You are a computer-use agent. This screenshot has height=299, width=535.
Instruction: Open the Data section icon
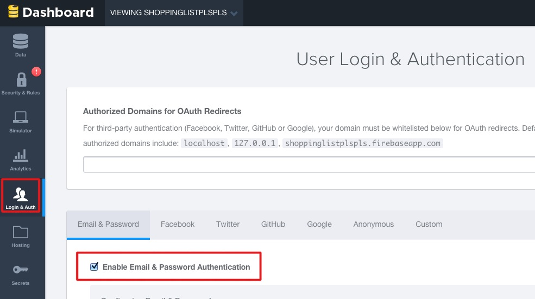point(21,41)
